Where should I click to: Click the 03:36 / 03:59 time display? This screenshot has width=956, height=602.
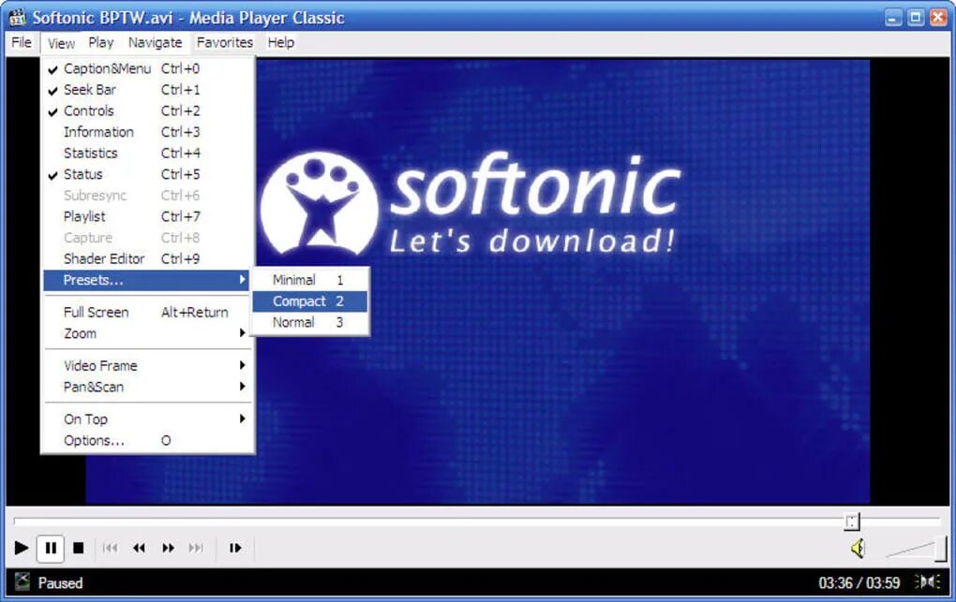[859, 583]
